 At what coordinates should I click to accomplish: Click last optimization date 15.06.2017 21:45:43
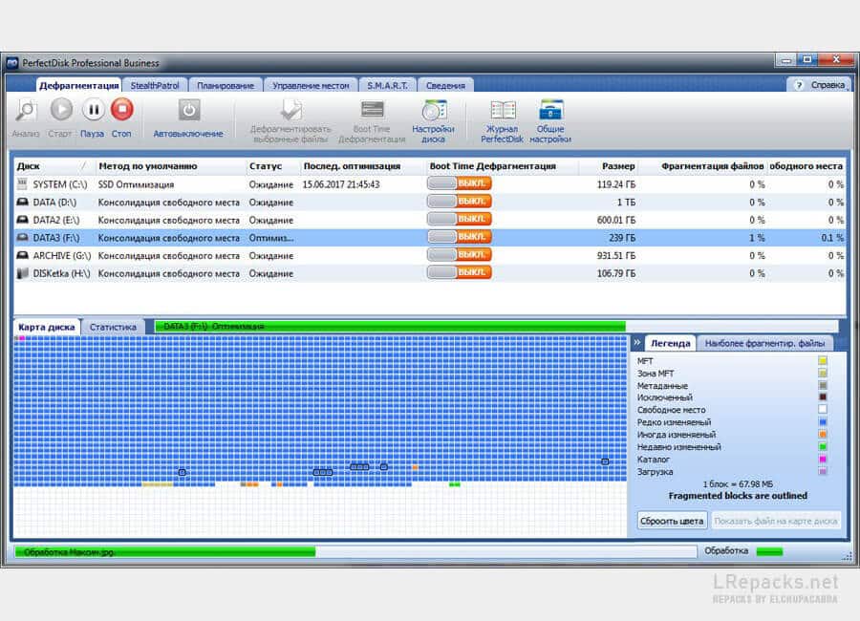coord(341,184)
